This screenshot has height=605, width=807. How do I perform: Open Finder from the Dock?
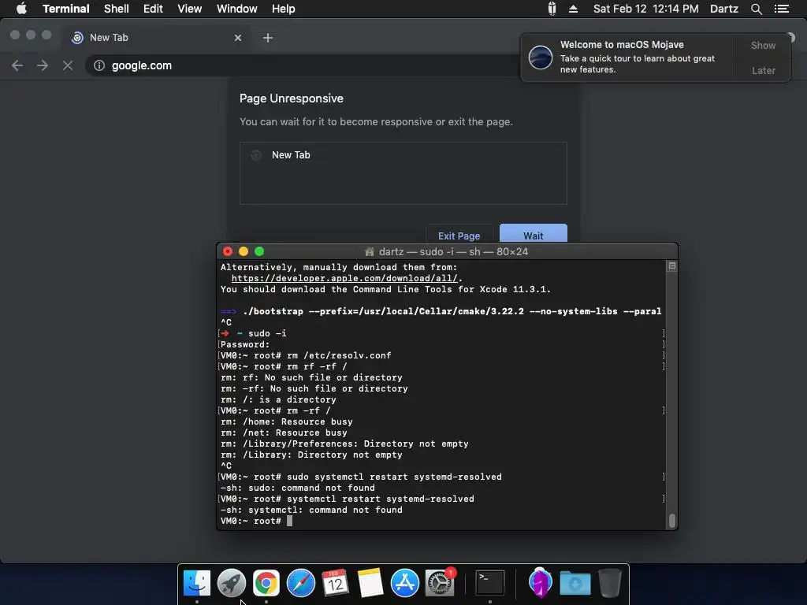click(x=197, y=583)
